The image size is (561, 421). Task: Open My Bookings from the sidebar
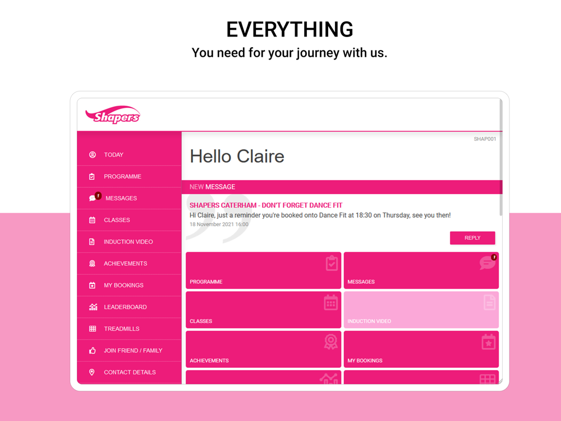tap(129, 285)
